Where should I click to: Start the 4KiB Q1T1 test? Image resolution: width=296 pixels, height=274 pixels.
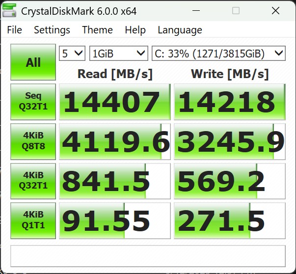pyautogui.click(x=33, y=220)
